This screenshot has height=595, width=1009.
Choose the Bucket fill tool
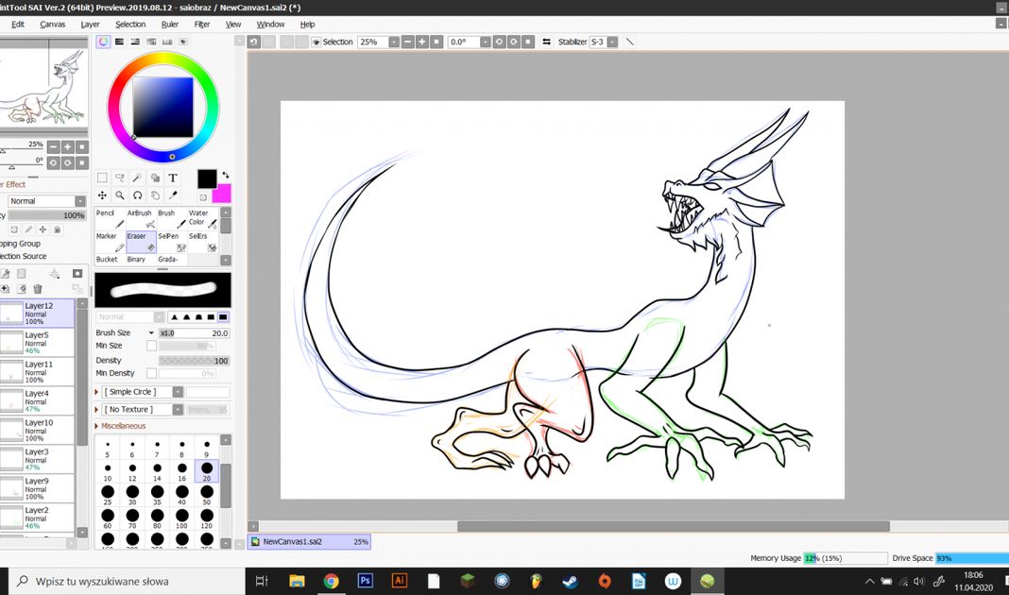pyautogui.click(x=107, y=260)
